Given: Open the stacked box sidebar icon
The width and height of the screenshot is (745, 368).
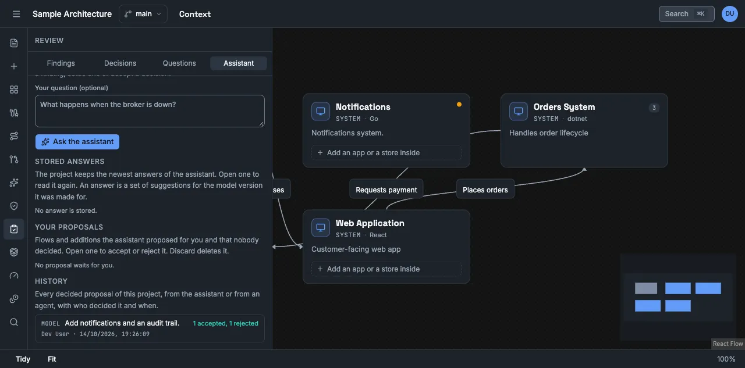Looking at the screenshot, I should pos(14,252).
